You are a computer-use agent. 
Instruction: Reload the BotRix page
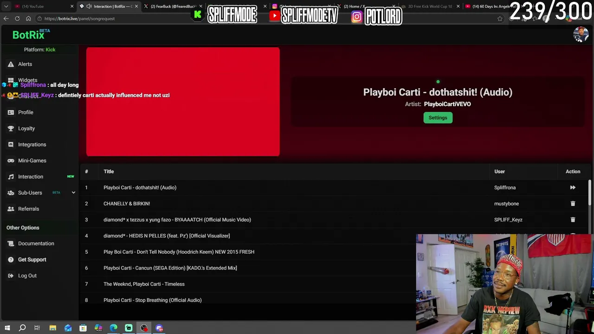17,19
